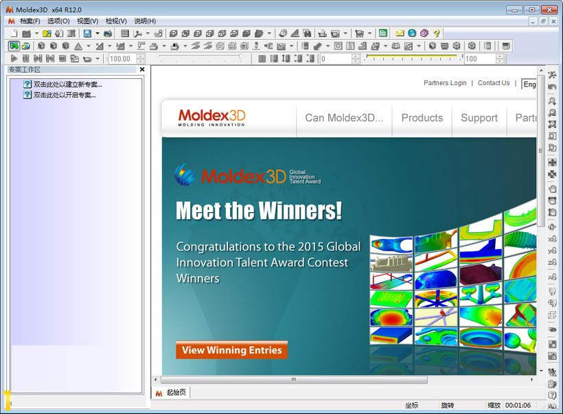Click the monitor display icon ending second toolbar
The height and width of the screenshot is (414, 563).
coord(506,46)
